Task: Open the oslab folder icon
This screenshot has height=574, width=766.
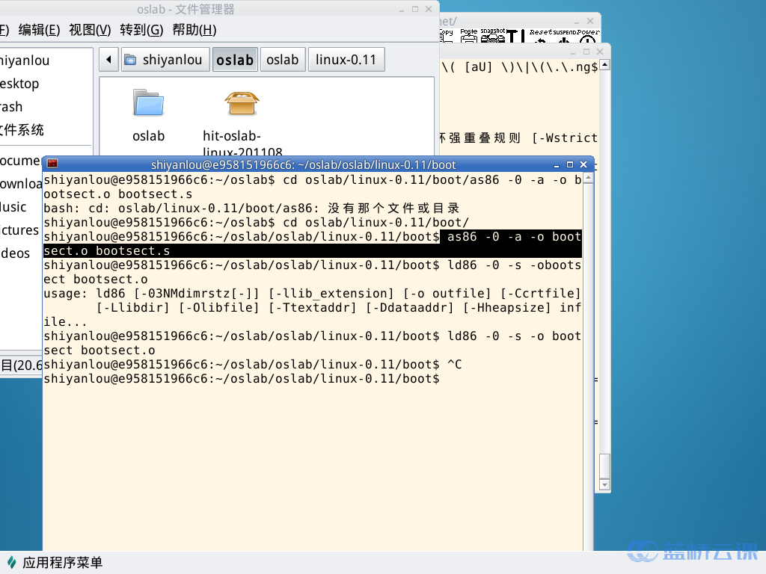Action: tap(148, 104)
